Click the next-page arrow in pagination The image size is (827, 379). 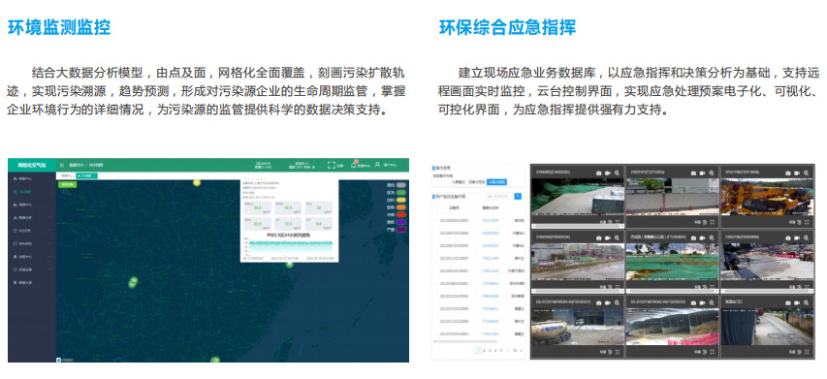point(522,351)
